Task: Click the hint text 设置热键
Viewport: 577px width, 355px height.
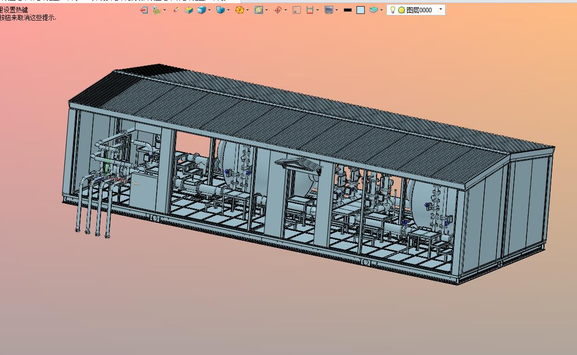Action: tap(15, 10)
